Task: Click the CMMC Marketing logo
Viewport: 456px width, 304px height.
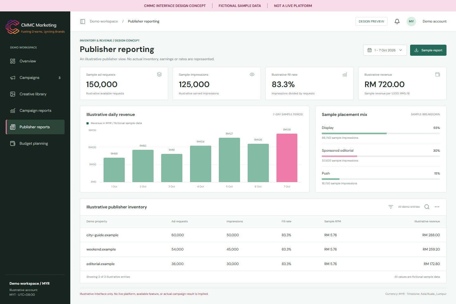Action: click(x=35, y=27)
